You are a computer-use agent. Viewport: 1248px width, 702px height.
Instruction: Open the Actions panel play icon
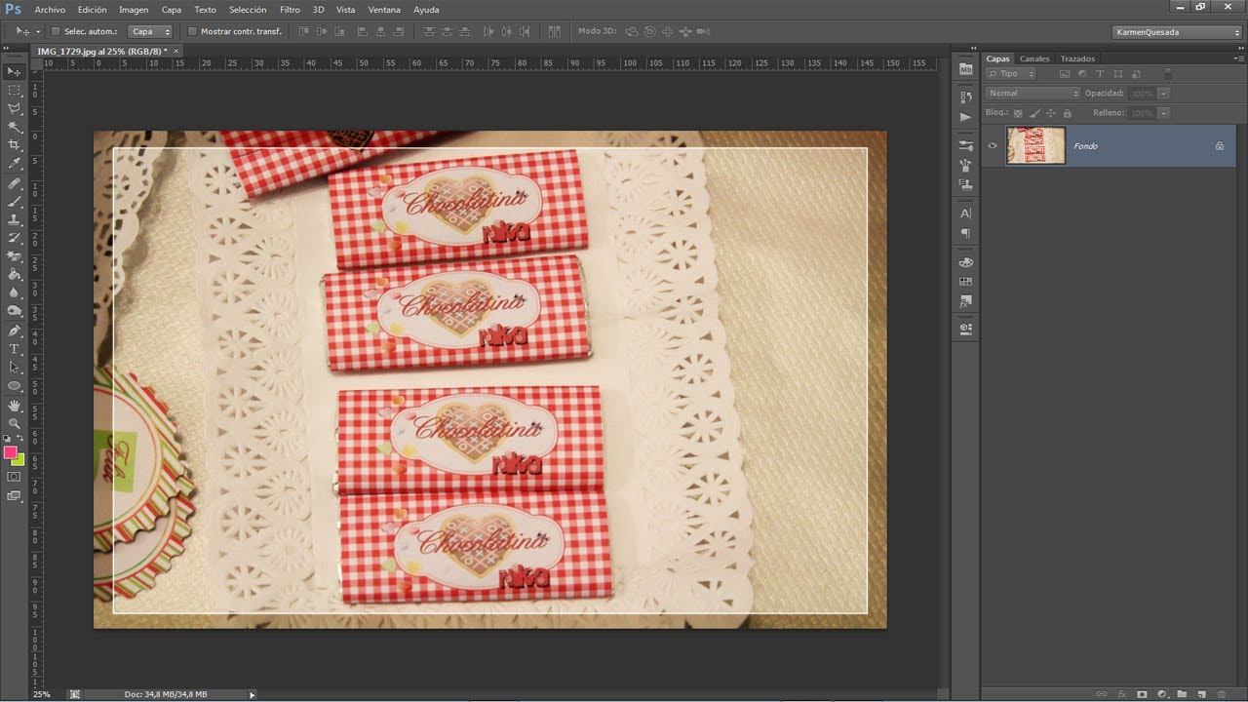click(x=966, y=117)
